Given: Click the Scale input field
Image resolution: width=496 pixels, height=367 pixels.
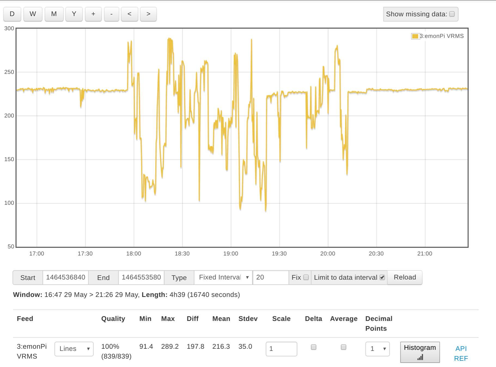Looking at the screenshot, I should (x=281, y=349).
